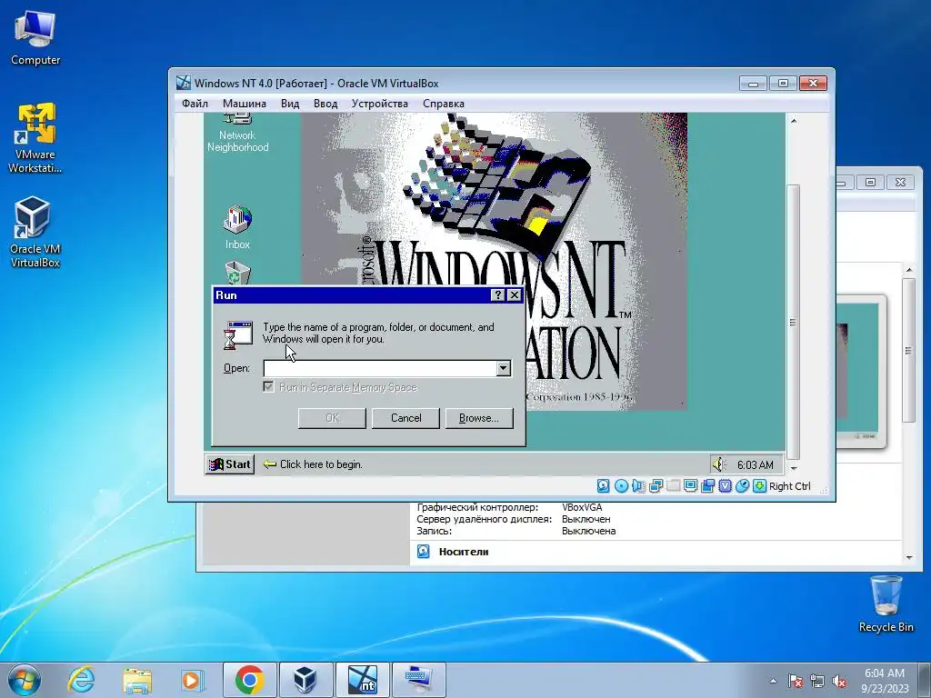This screenshot has height=698, width=931.
Task: Click the Графический контроллер label
Action: pyautogui.click(x=477, y=507)
